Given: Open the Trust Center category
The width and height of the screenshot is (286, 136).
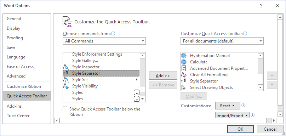Looking at the screenshot, I should coord(27,115).
